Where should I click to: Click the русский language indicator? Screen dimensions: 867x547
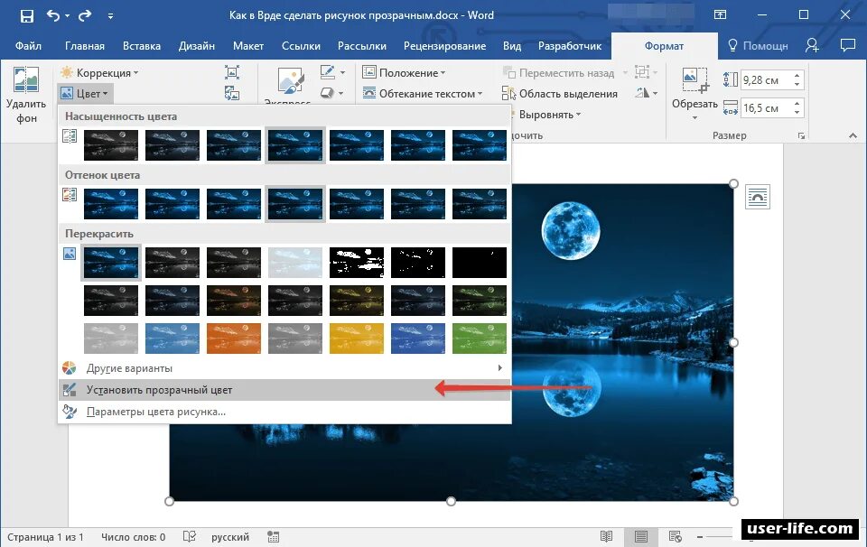(230, 537)
